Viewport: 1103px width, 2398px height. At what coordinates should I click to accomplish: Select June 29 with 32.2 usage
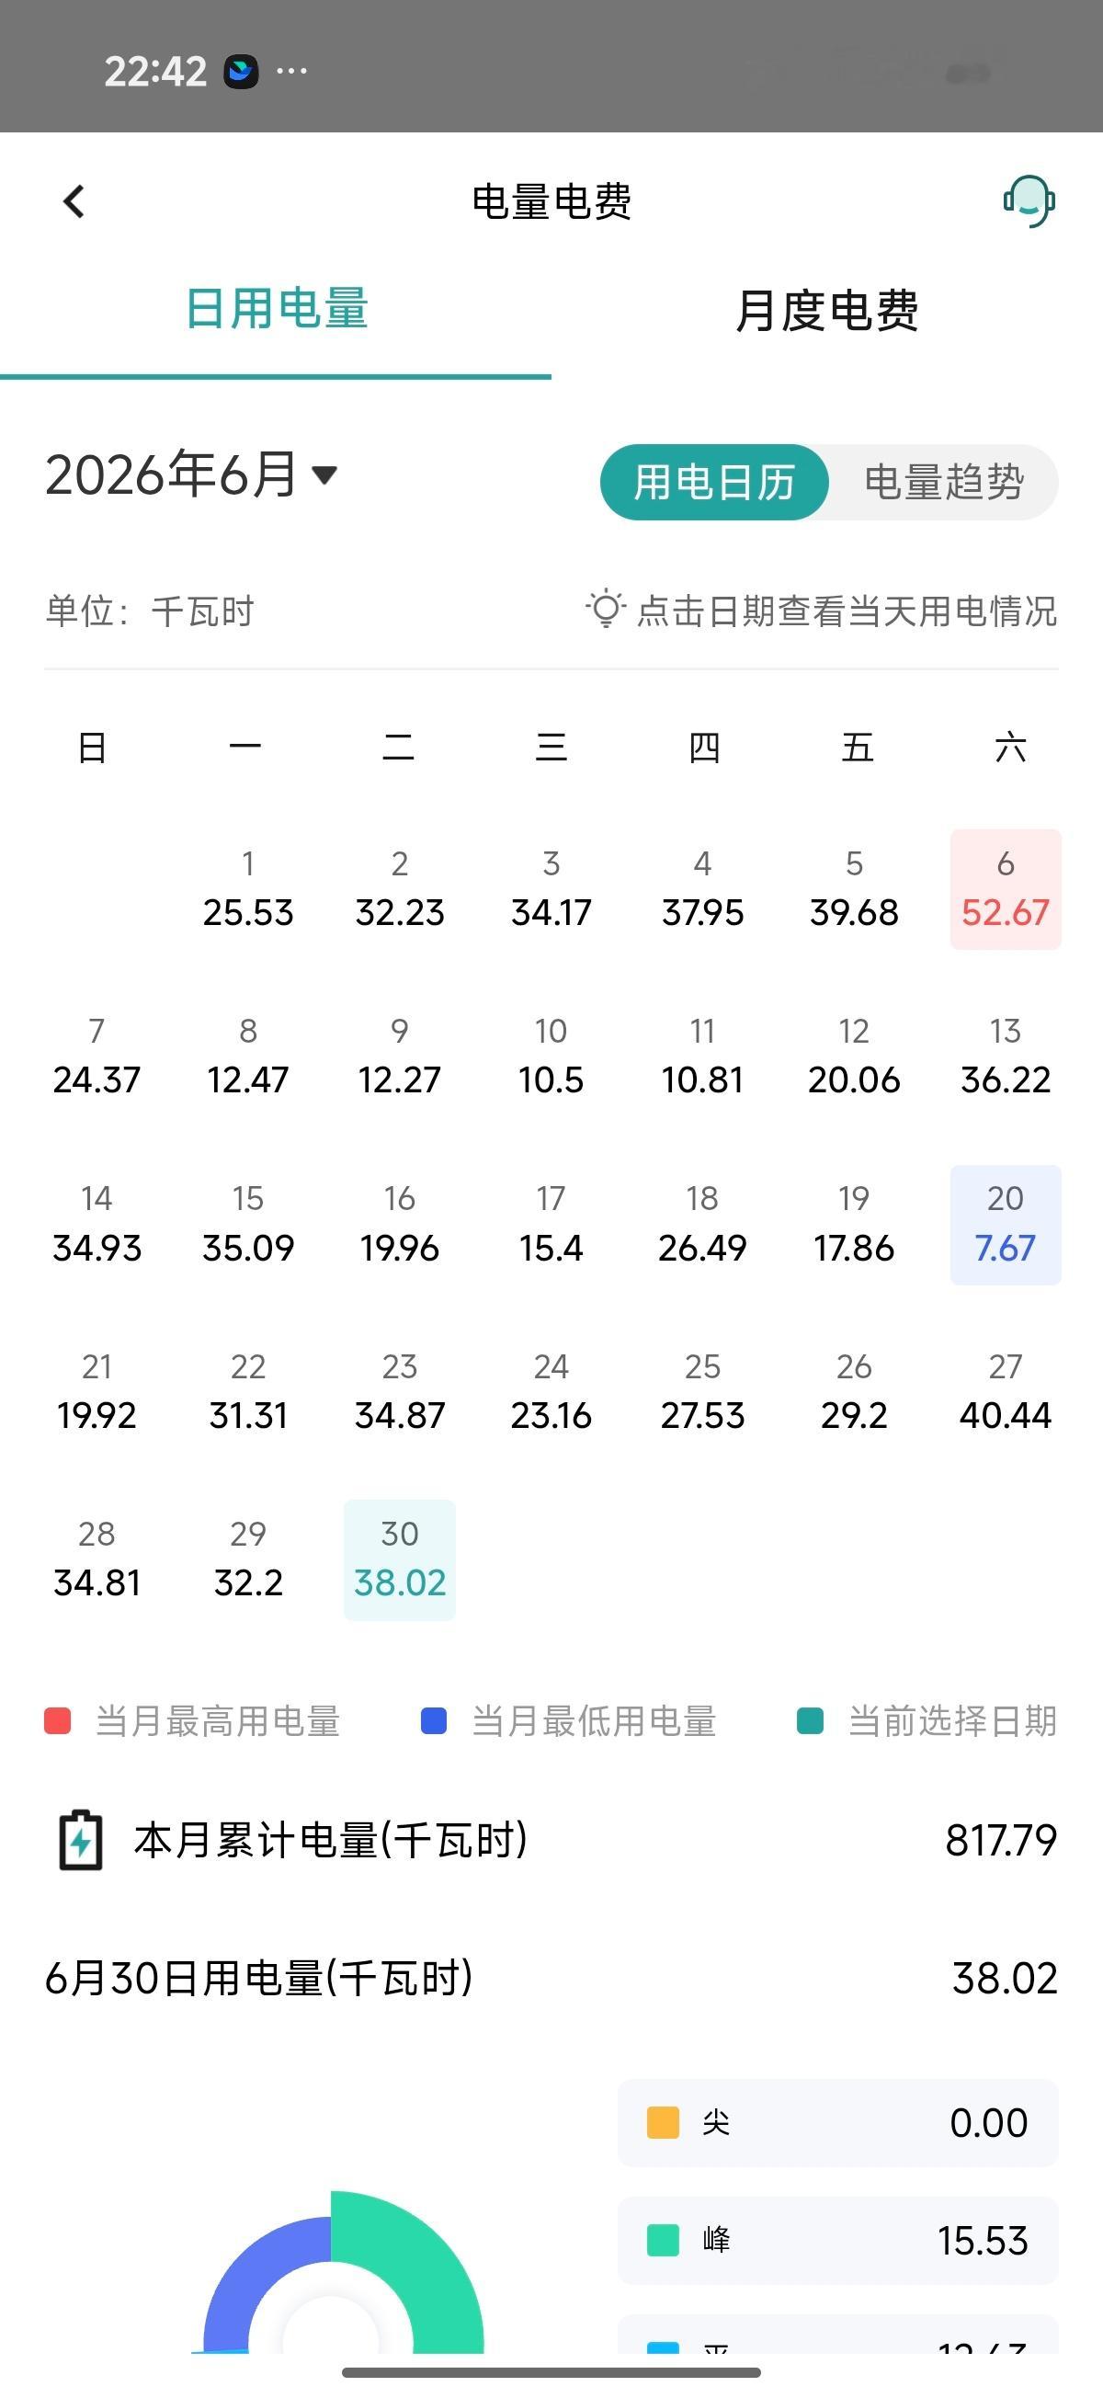(x=247, y=1559)
